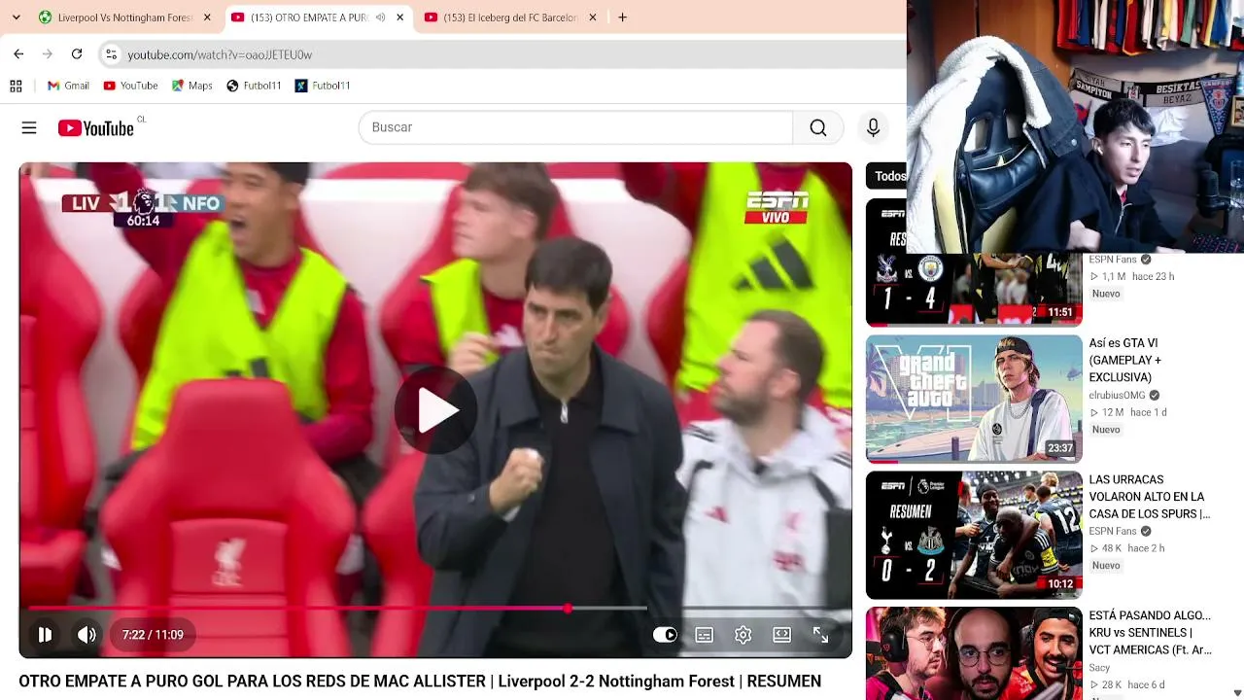
Task: Visit the elrubiusOMG channel
Action: [x=1117, y=396]
